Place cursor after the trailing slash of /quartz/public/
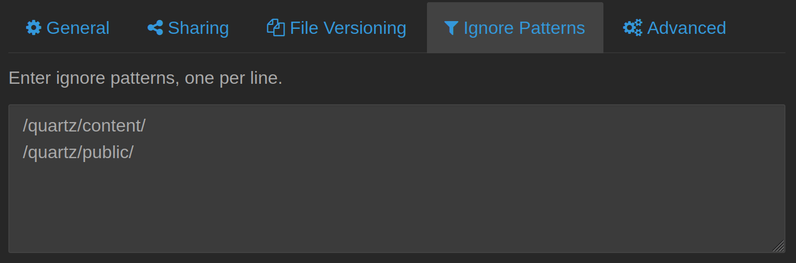Image resolution: width=796 pixels, height=263 pixels. tap(135, 153)
